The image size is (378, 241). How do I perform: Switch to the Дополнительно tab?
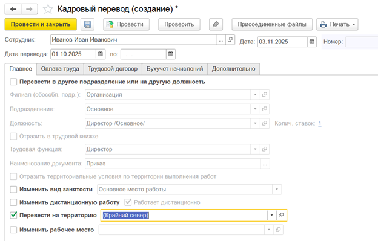pos(233,69)
